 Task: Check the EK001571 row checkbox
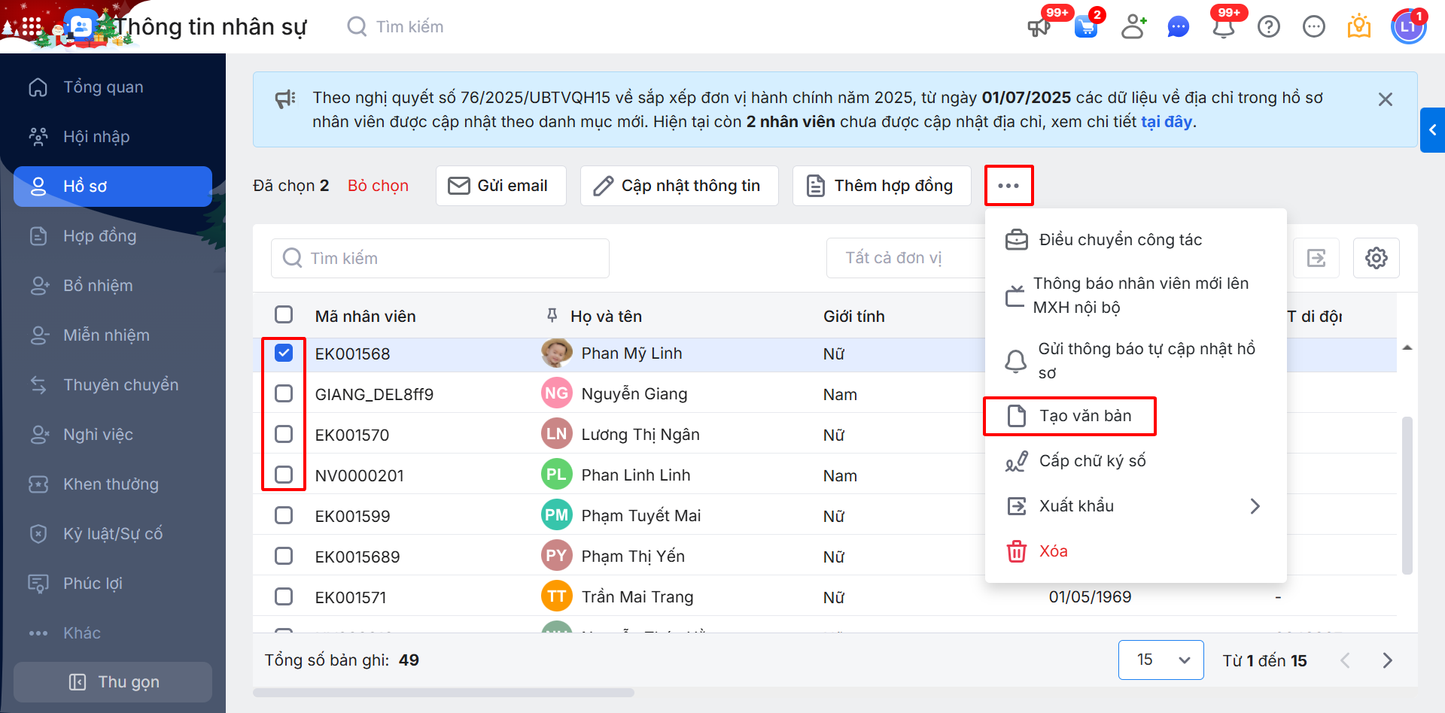click(284, 597)
